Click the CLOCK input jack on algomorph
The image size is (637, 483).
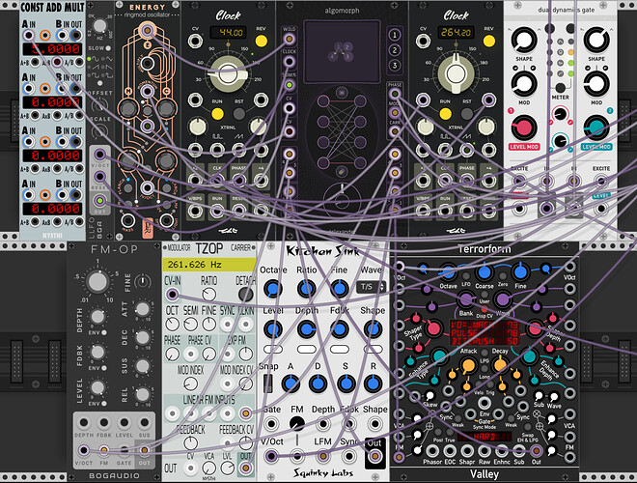point(289,62)
